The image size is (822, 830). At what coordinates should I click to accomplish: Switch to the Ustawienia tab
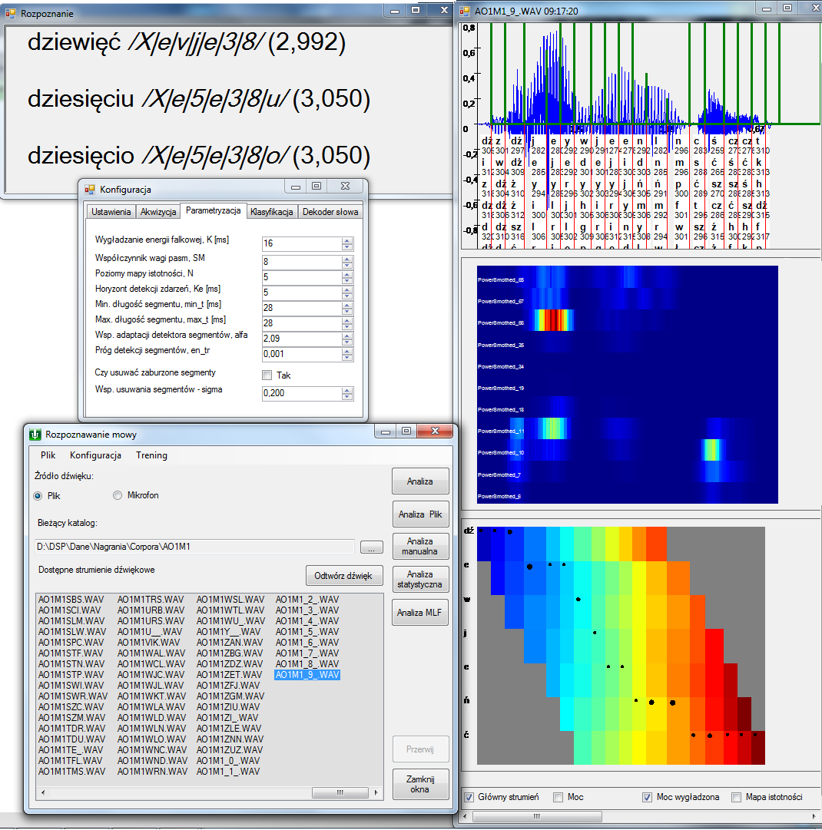click(x=111, y=212)
